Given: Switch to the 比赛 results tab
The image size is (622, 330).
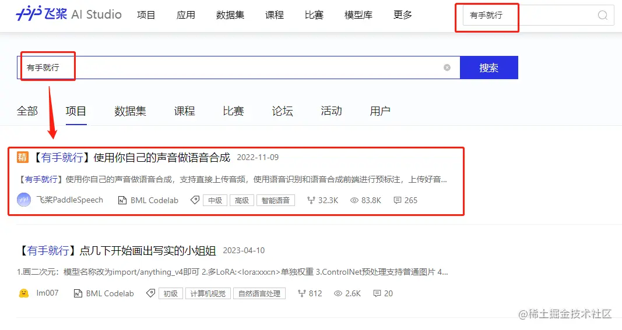Looking at the screenshot, I should (x=233, y=111).
